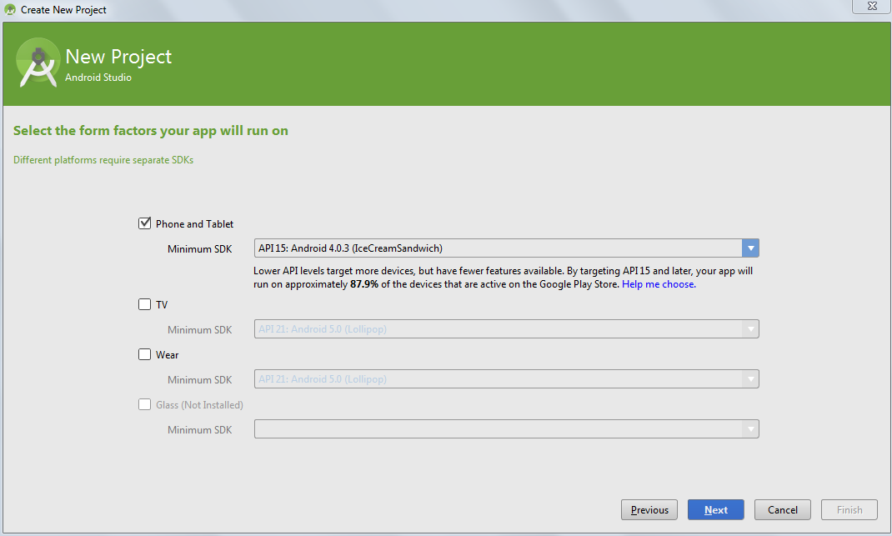Screen dimensions: 892x536
Task: Proceed with the Next button
Action: [715, 509]
